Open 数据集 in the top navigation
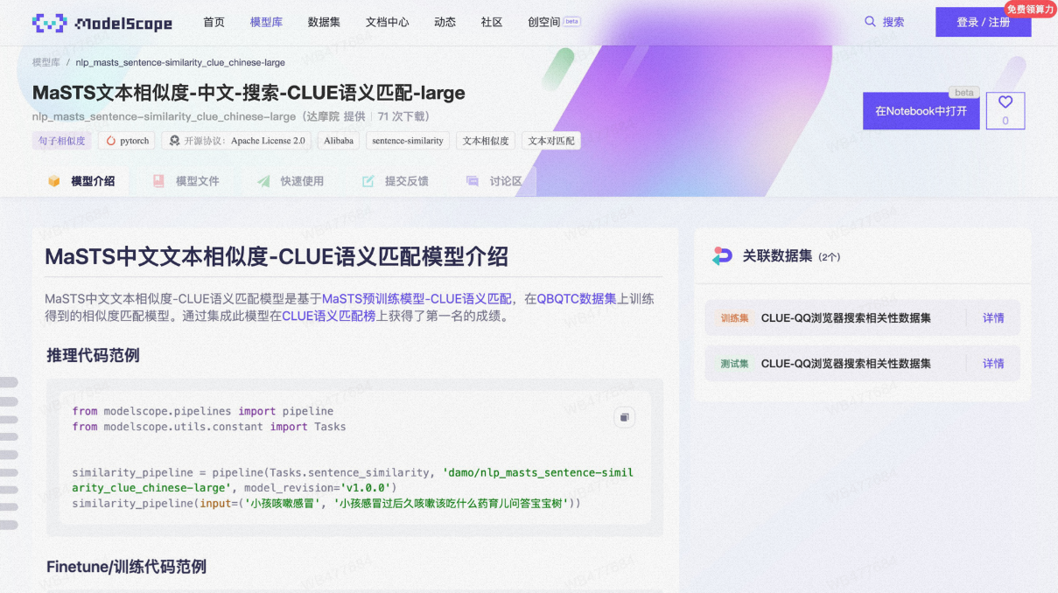 coord(324,22)
